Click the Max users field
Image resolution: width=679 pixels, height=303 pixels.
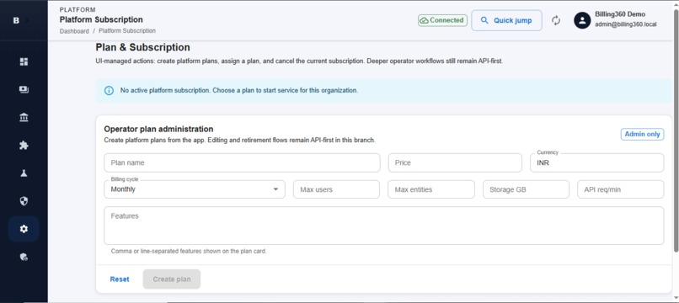tap(336, 189)
